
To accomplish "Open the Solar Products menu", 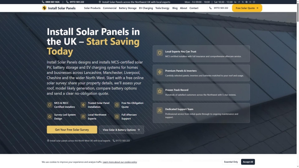I will 92,8.
